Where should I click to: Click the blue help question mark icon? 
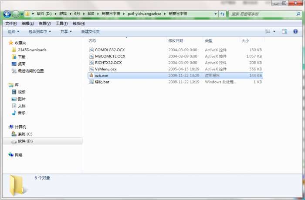pyautogui.click(x=295, y=31)
